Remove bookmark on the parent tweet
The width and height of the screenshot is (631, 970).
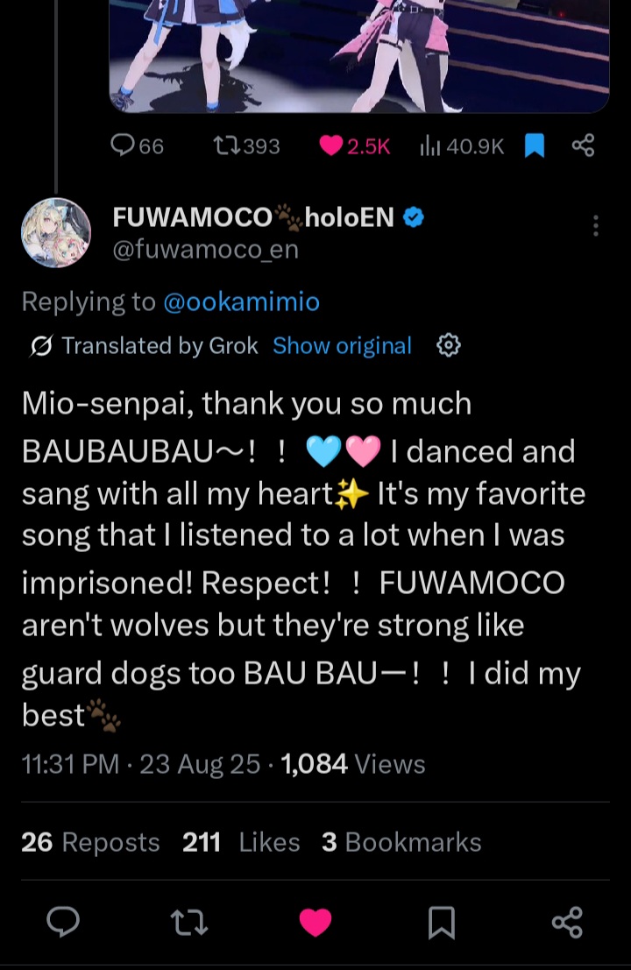click(x=535, y=146)
